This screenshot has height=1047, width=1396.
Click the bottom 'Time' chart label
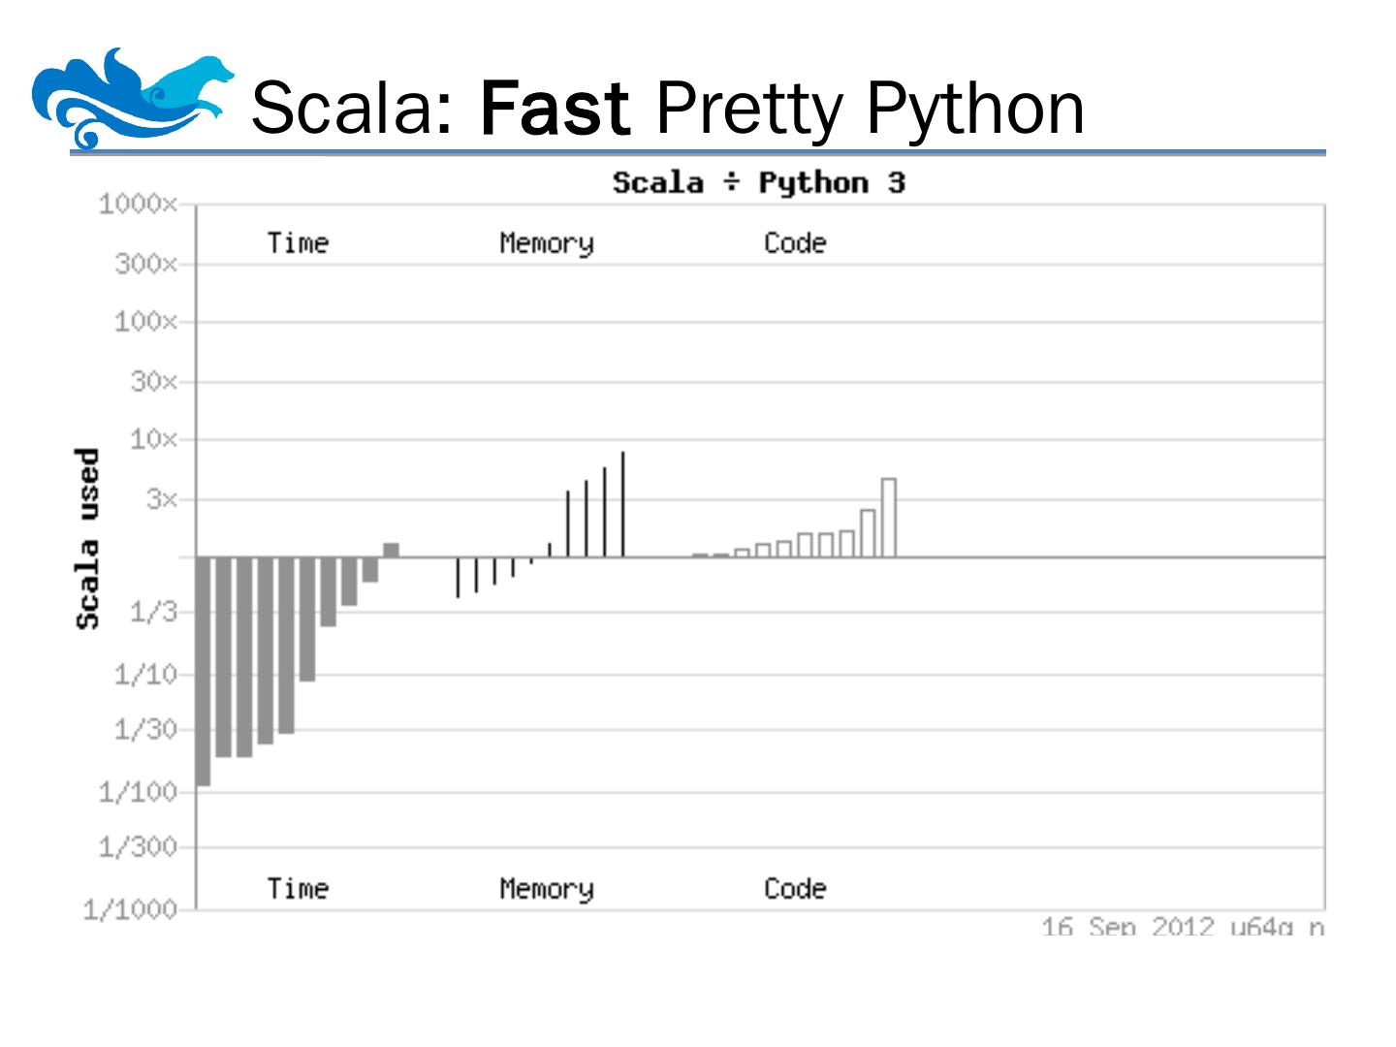298,888
